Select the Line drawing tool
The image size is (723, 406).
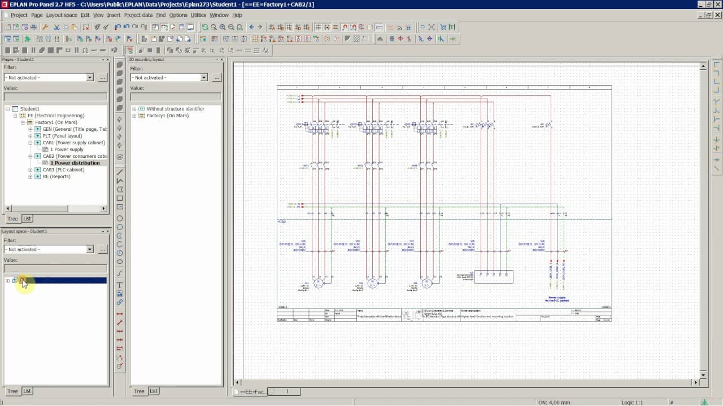click(120, 172)
